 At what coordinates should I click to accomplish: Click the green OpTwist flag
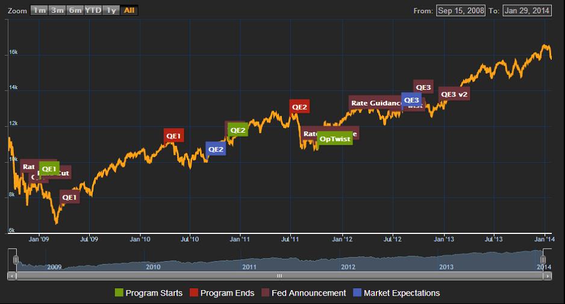tap(335, 139)
